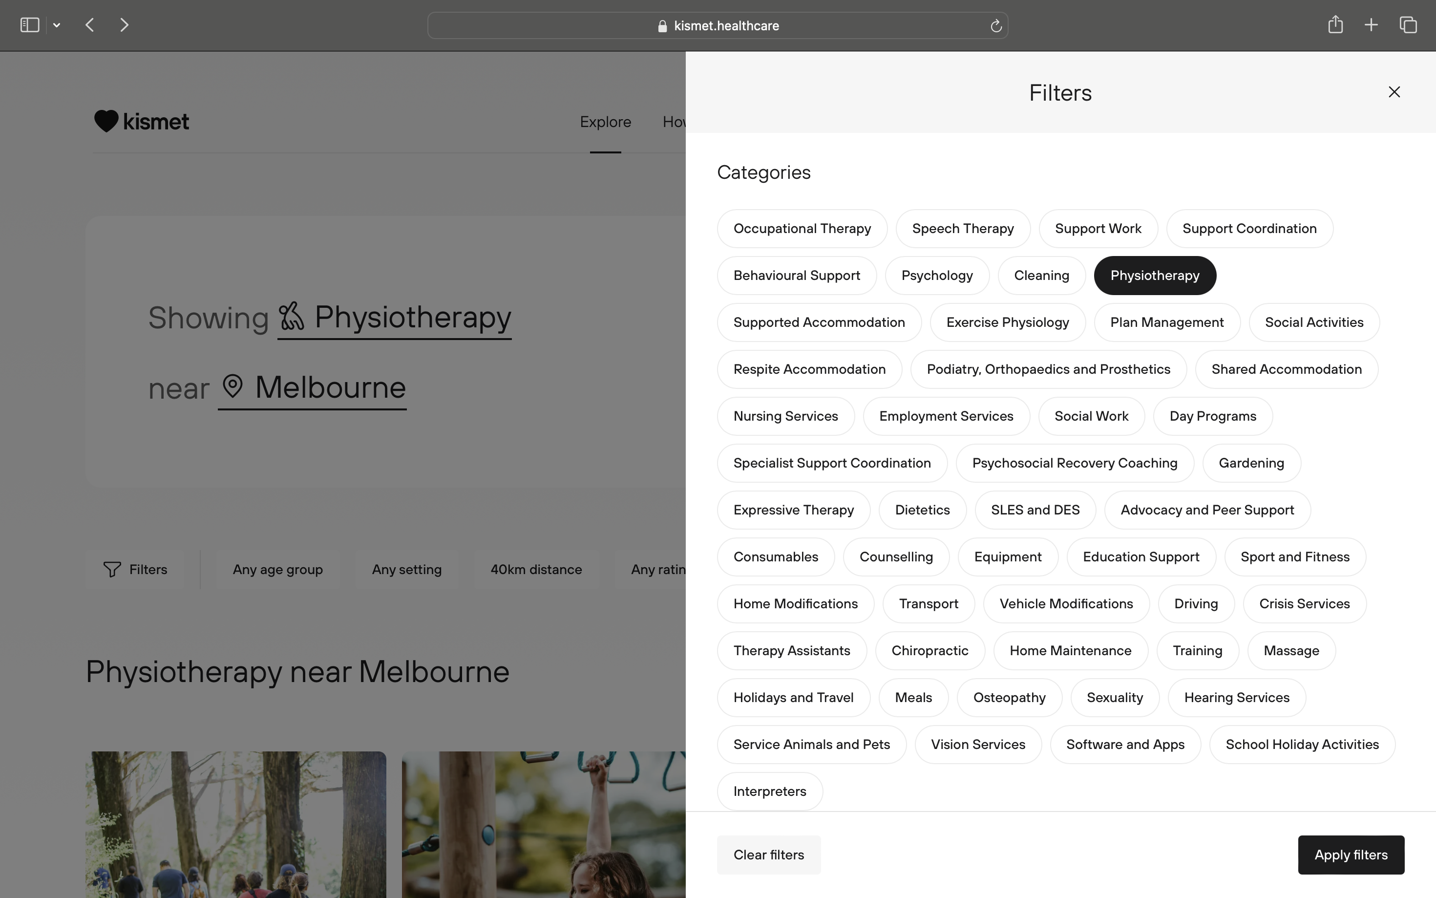
Task: Select the Shared Accommodation chip
Action: pyautogui.click(x=1287, y=369)
